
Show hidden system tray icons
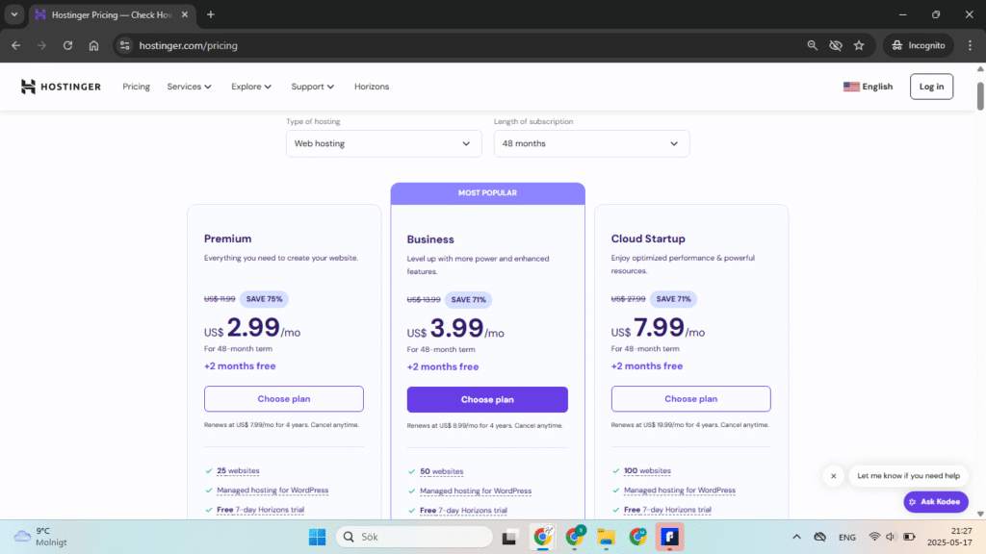[796, 537]
